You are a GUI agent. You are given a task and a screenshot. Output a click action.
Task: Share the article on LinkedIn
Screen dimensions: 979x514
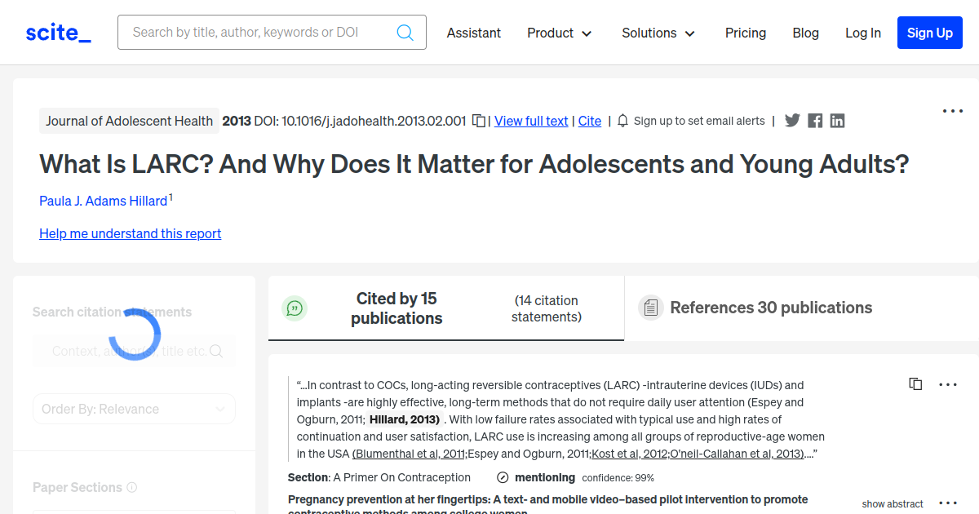[837, 120]
